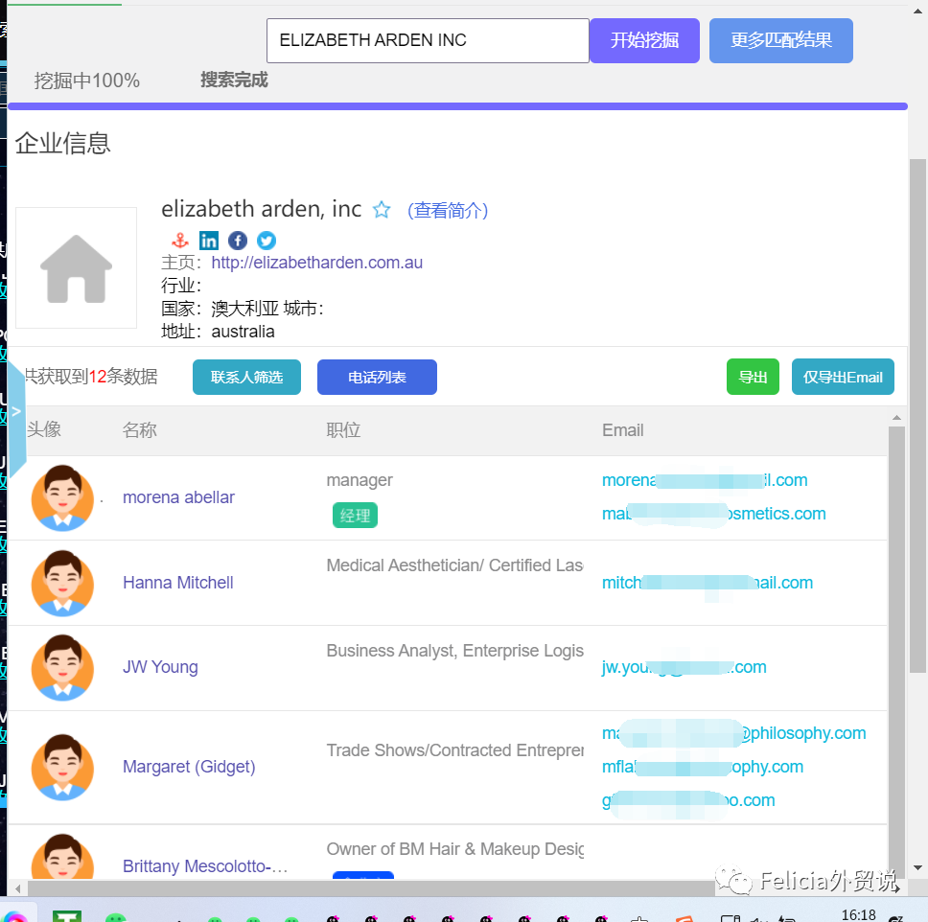Open morena abellar's contact name
This screenshot has height=922, width=928.
pyautogui.click(x=178, y=497)
